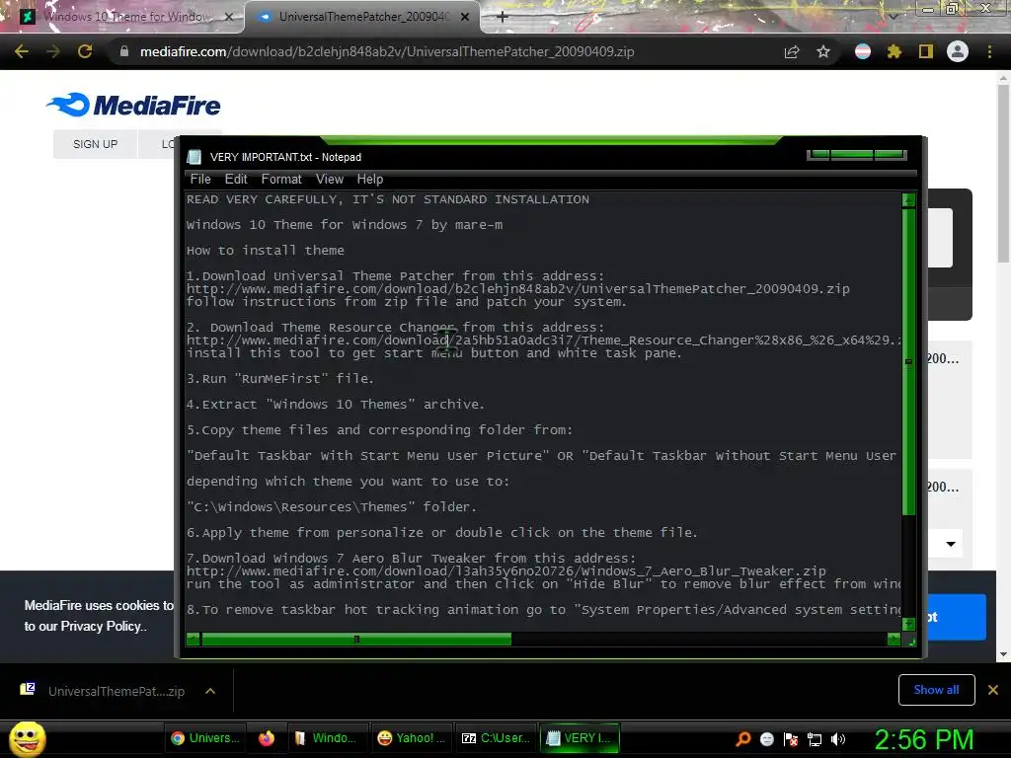Click the Action Center flag tray icon
The width and height of the screenshot is (1011, 758).
pos(791,738)
